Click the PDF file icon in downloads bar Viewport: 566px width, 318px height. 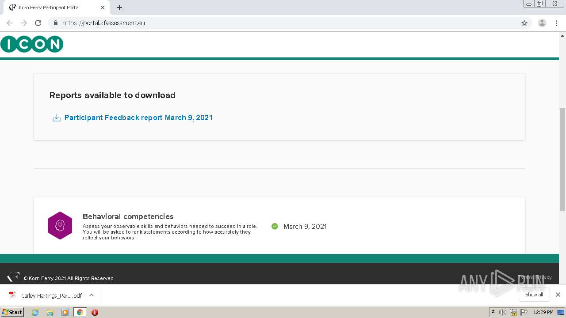tap(12, 295)
